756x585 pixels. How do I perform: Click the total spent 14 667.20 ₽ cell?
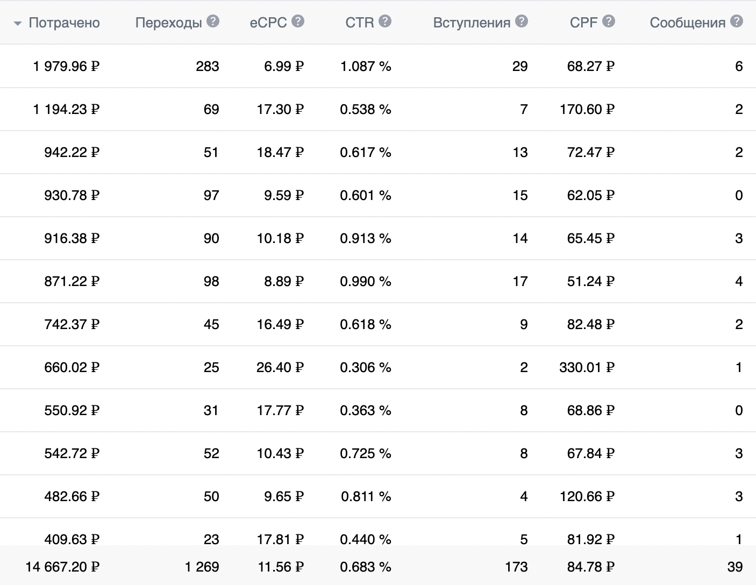62,567
